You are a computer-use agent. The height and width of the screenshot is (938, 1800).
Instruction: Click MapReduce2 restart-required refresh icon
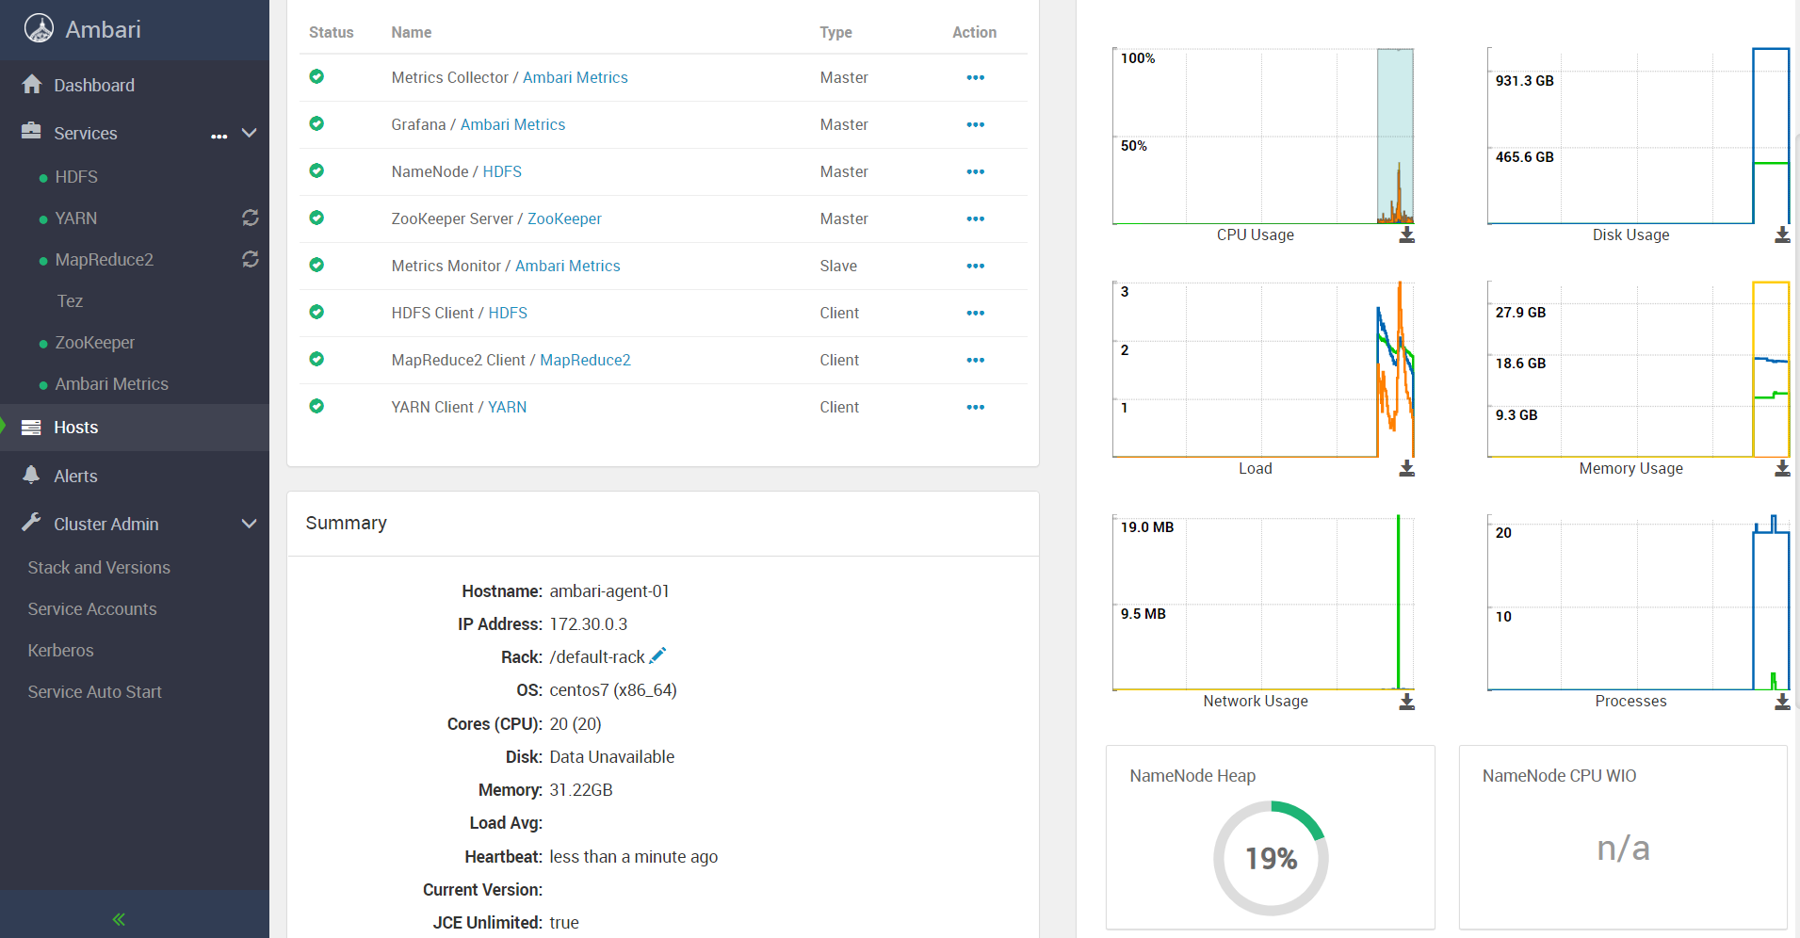(x=251, y=259)
